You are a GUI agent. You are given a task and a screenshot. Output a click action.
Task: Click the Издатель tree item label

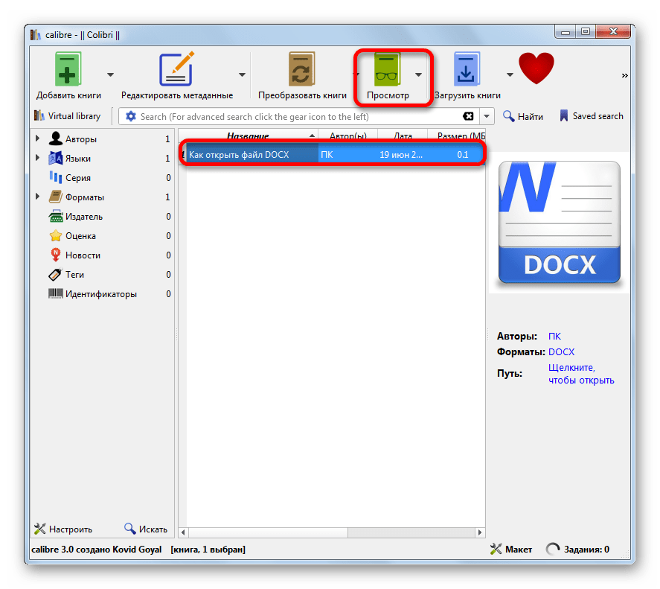(x=84, y=217)
